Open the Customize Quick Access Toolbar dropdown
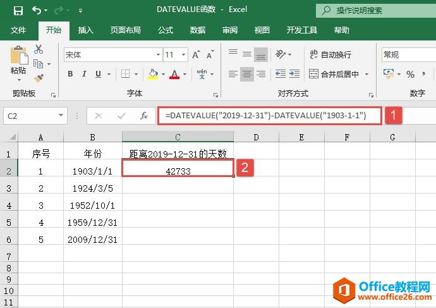This screenshot has width=436, height=308. [80, 11]
